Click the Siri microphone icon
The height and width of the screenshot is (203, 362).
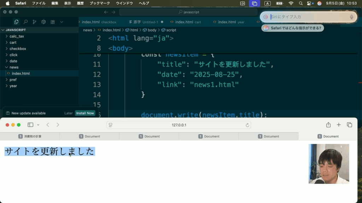pyautogui.click(x=351, y=17)
